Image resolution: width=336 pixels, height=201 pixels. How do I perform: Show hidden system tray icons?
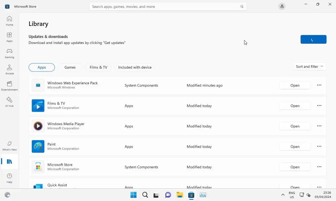pos(283,195)
